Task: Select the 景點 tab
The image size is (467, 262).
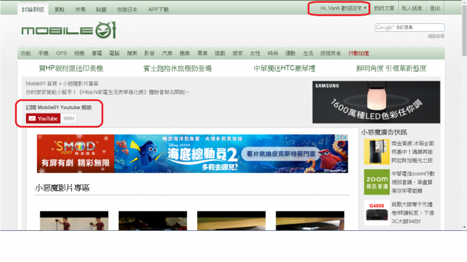Action: tap(59, 10)
